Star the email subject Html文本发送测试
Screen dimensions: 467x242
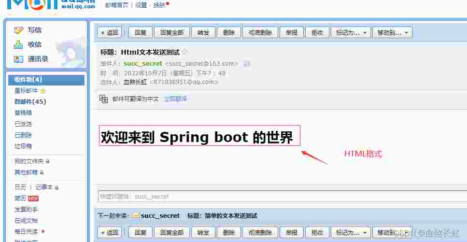coord(184,52)
